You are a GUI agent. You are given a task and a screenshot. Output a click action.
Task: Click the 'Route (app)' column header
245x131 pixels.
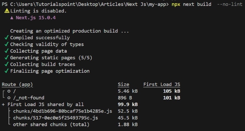point(17,85)
